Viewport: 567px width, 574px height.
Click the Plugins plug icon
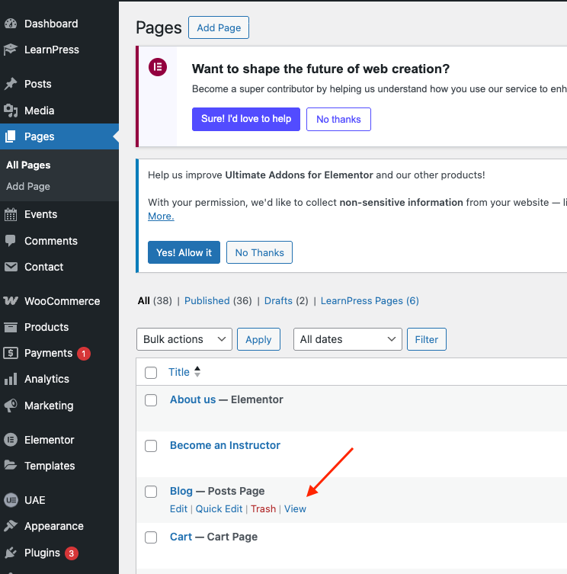[11, 553]
